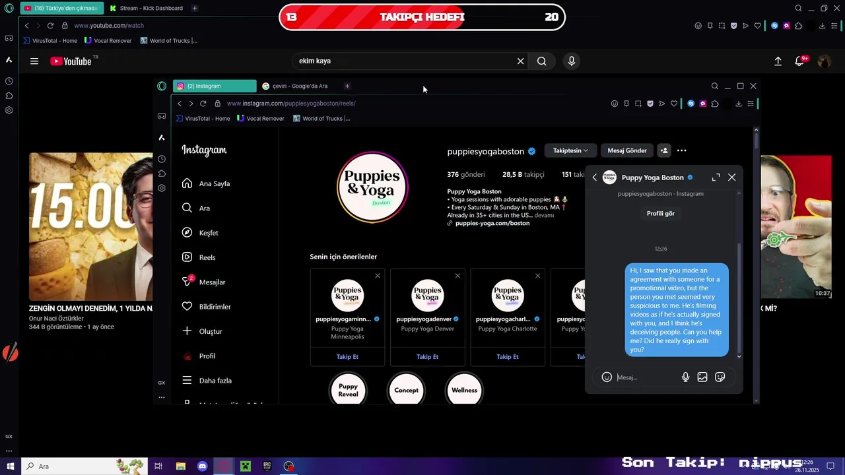Open YouTube notifications bell
The width and height of the screenshot is (845, 475).
coord(799,61)
